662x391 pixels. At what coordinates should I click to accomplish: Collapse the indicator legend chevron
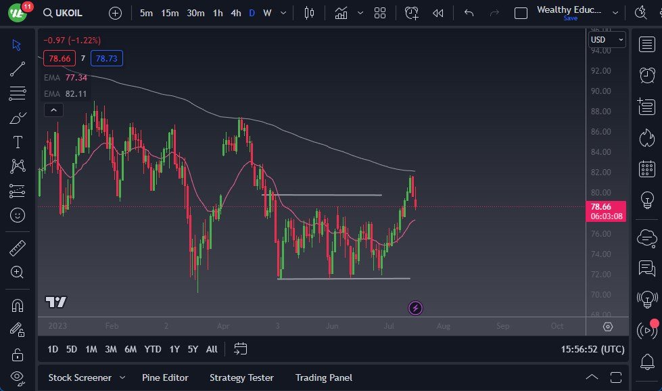53,110
